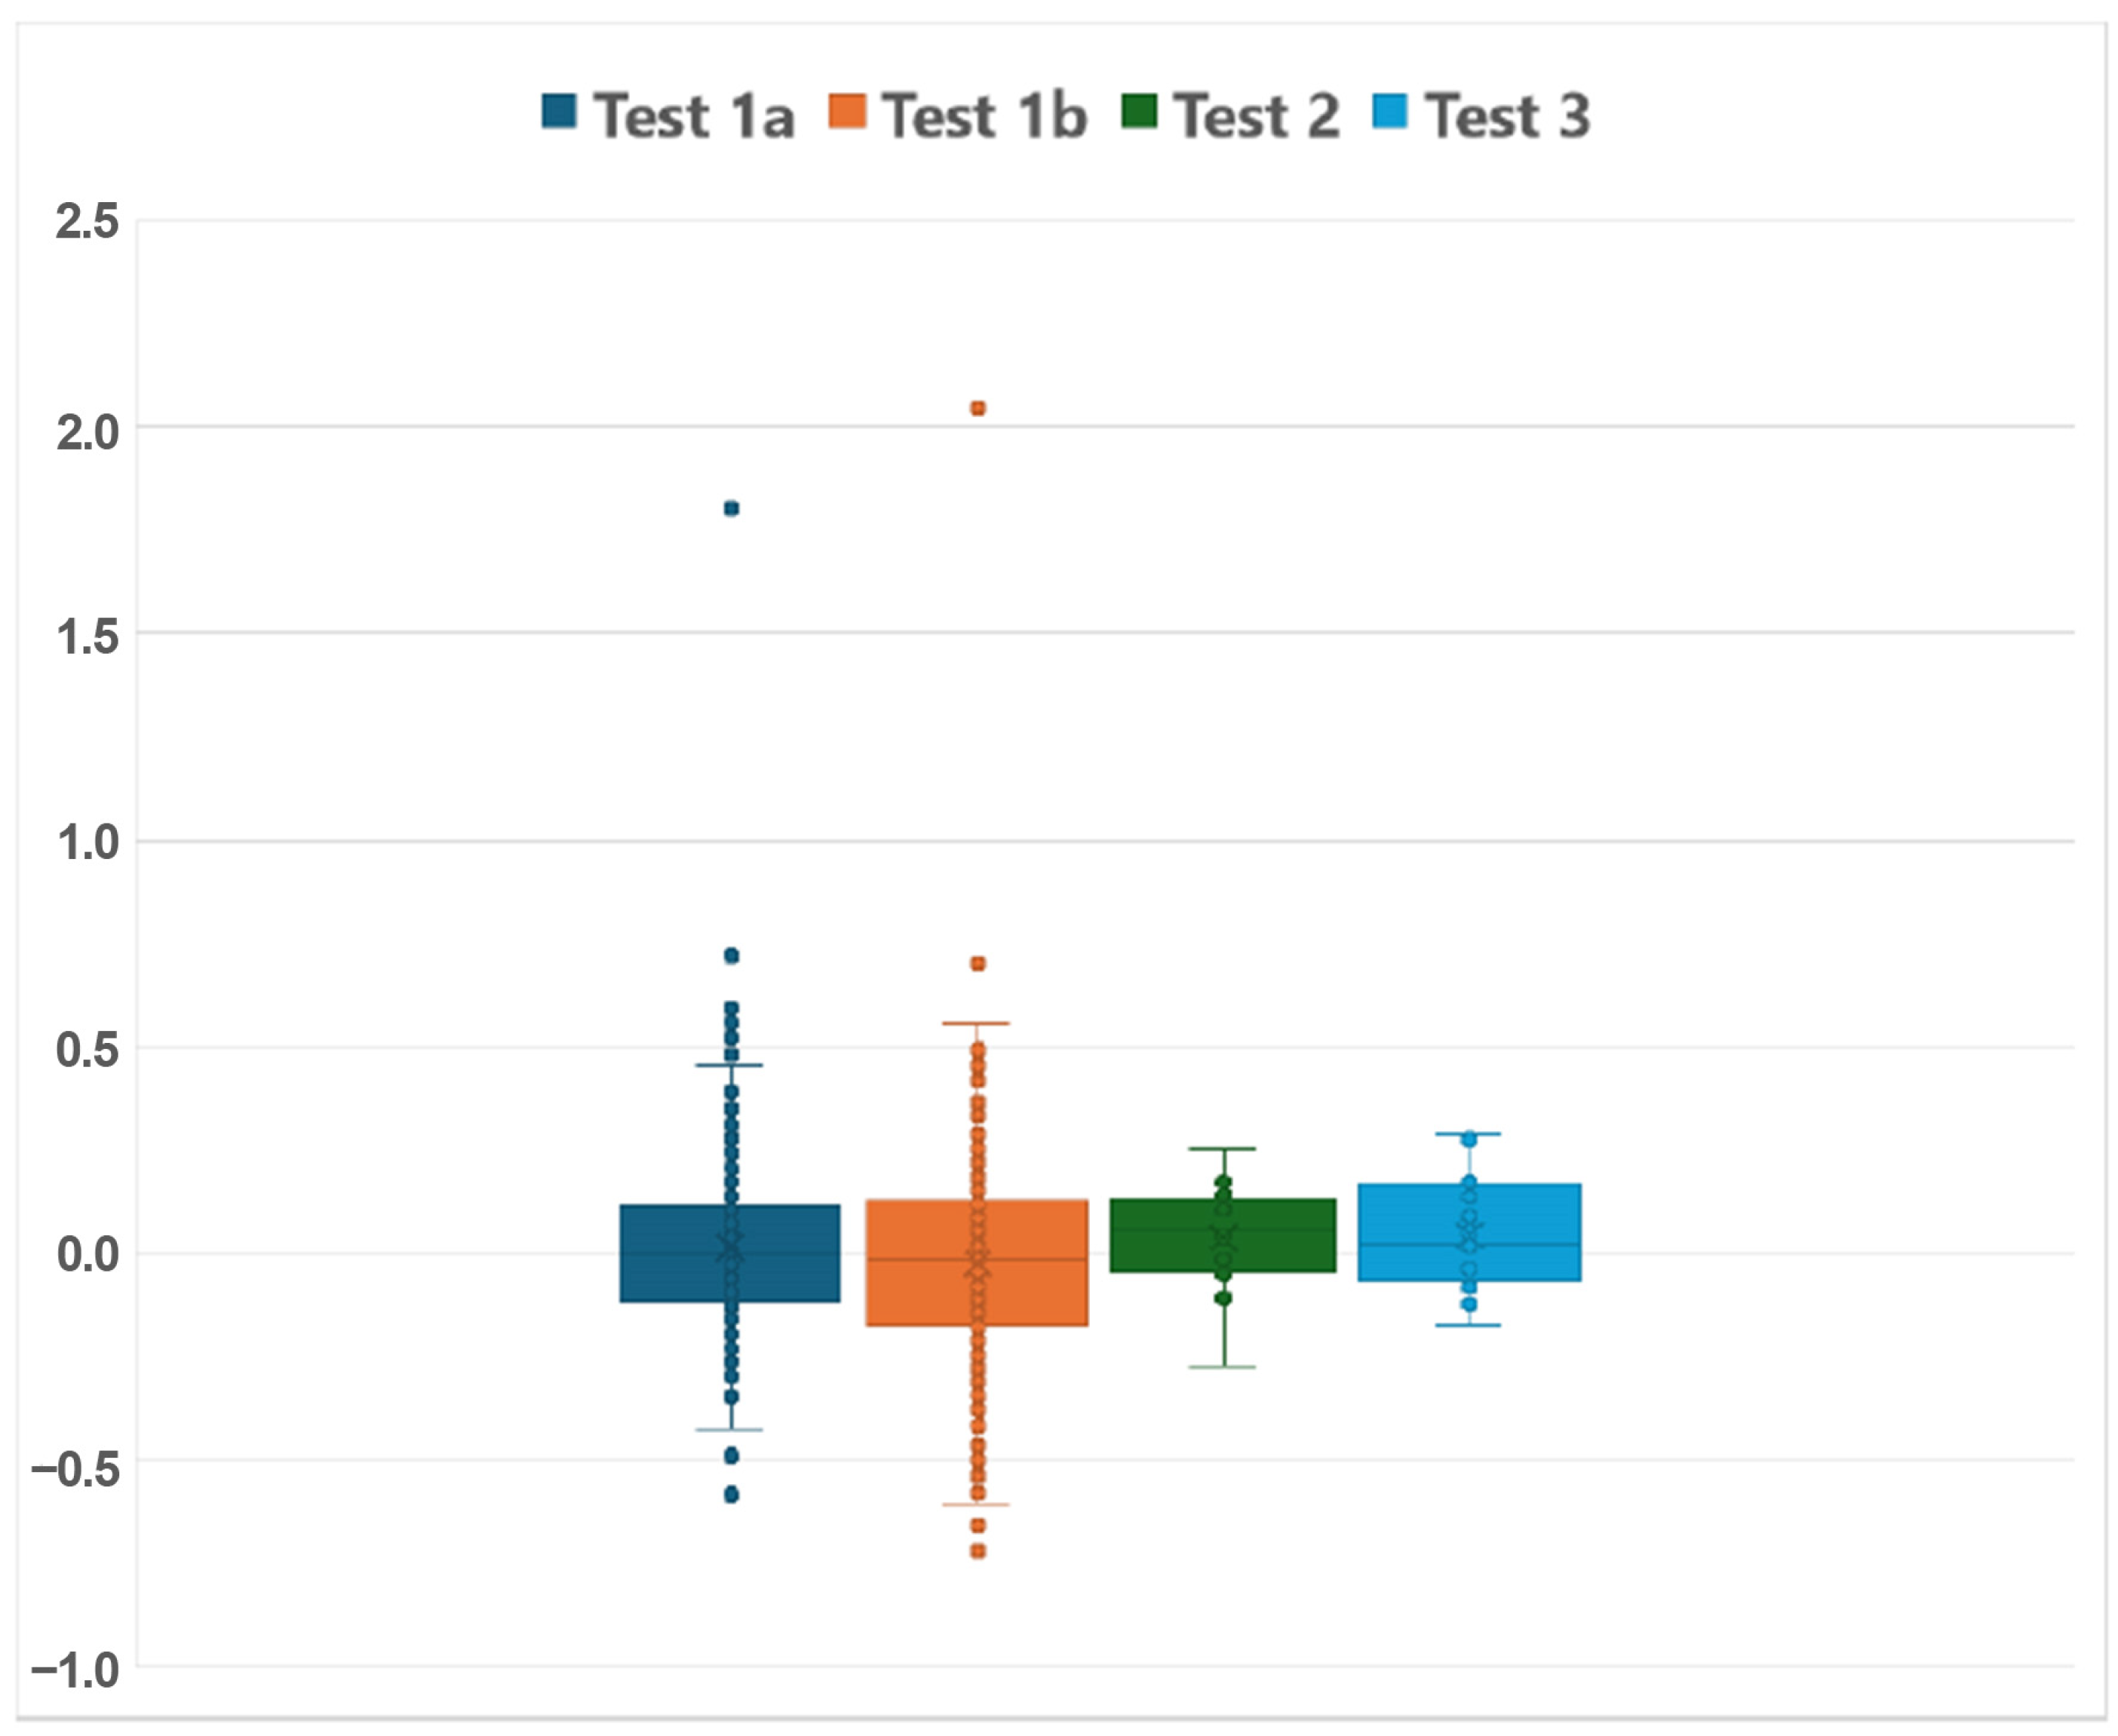Click the Test 3 light blue legend swatch
Screen dimensions: 2118x1736
(1390, 111)
